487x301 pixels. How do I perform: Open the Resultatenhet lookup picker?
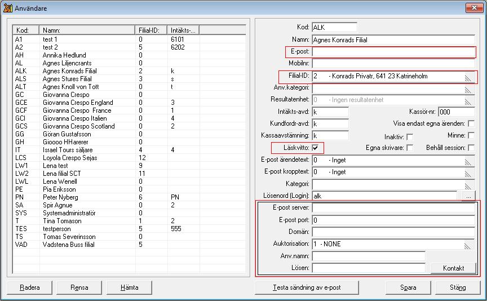click(x=468, y=102)
